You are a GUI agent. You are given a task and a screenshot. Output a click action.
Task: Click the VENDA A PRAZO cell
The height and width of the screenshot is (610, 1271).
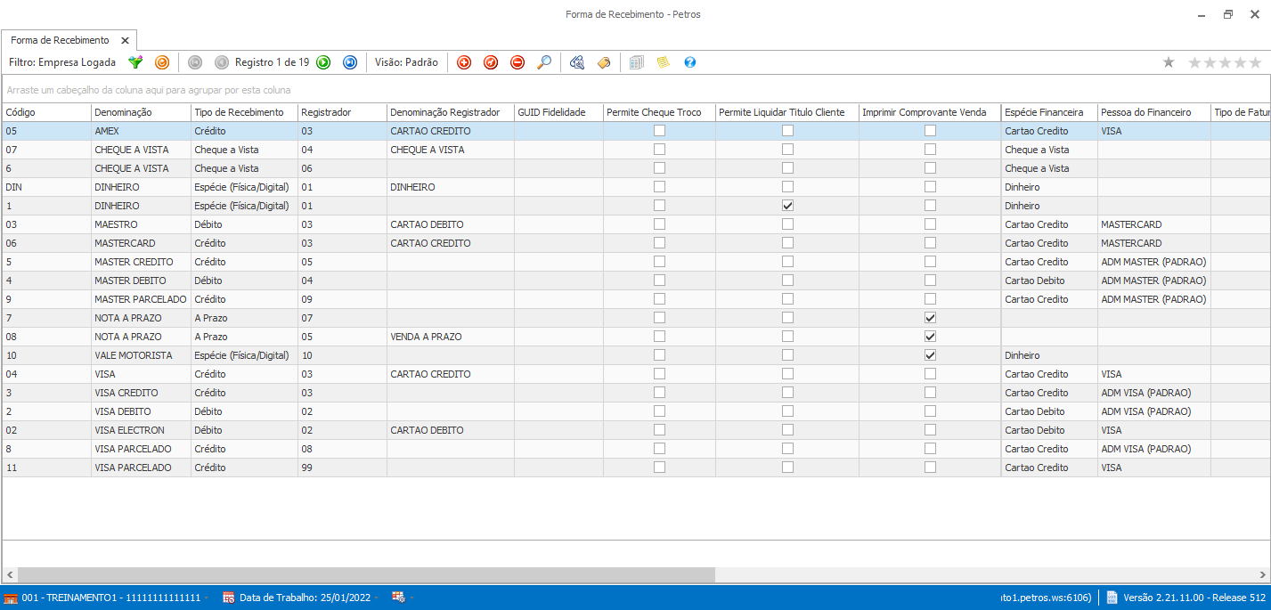coord(450,337)
